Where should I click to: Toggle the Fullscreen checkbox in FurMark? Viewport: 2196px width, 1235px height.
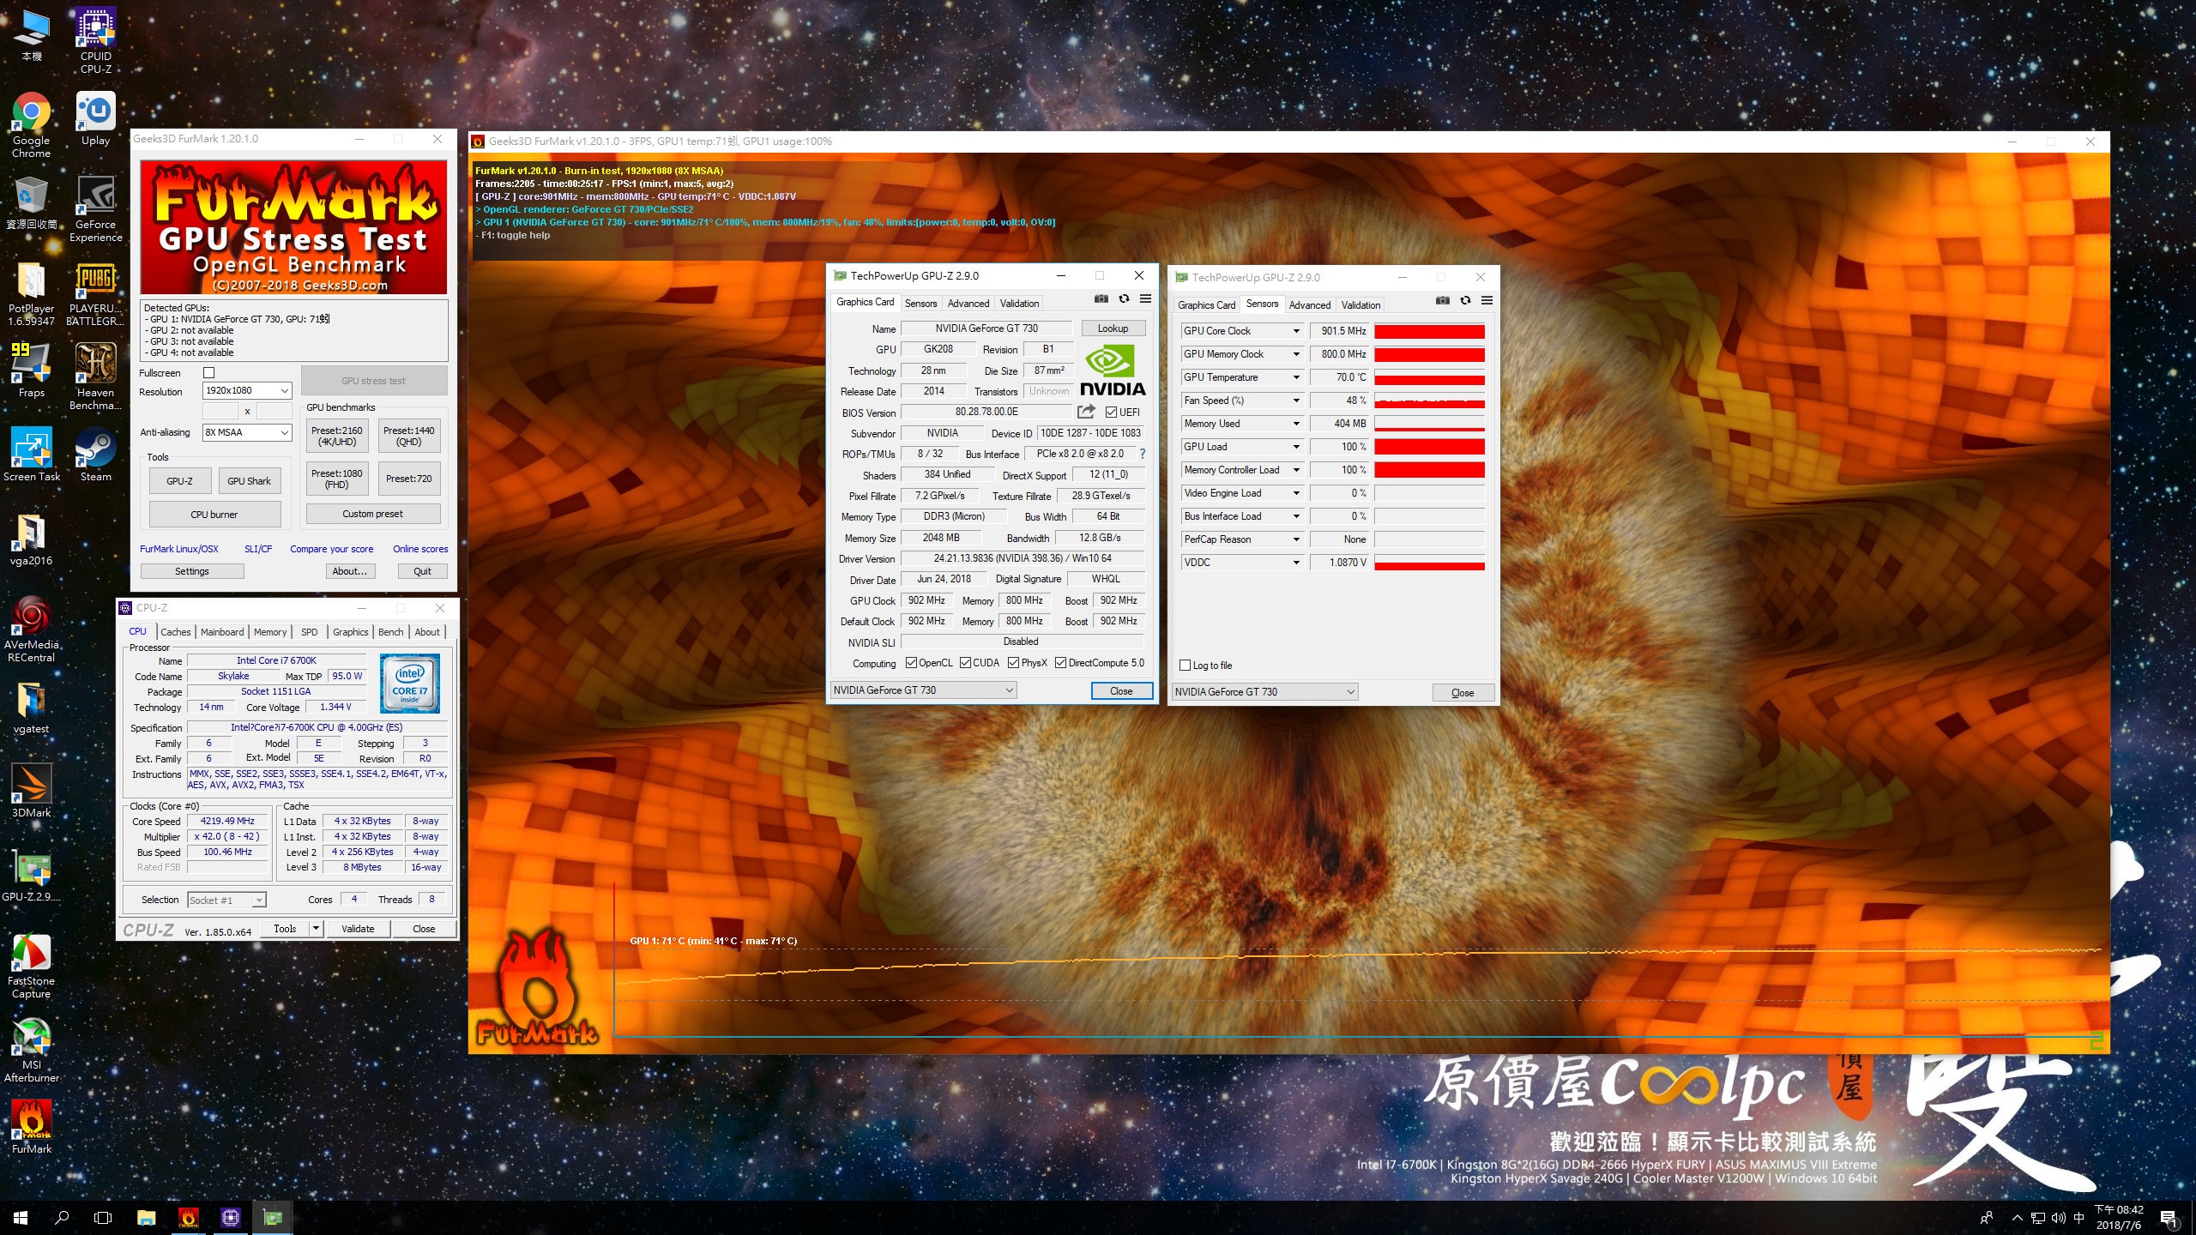208,373
